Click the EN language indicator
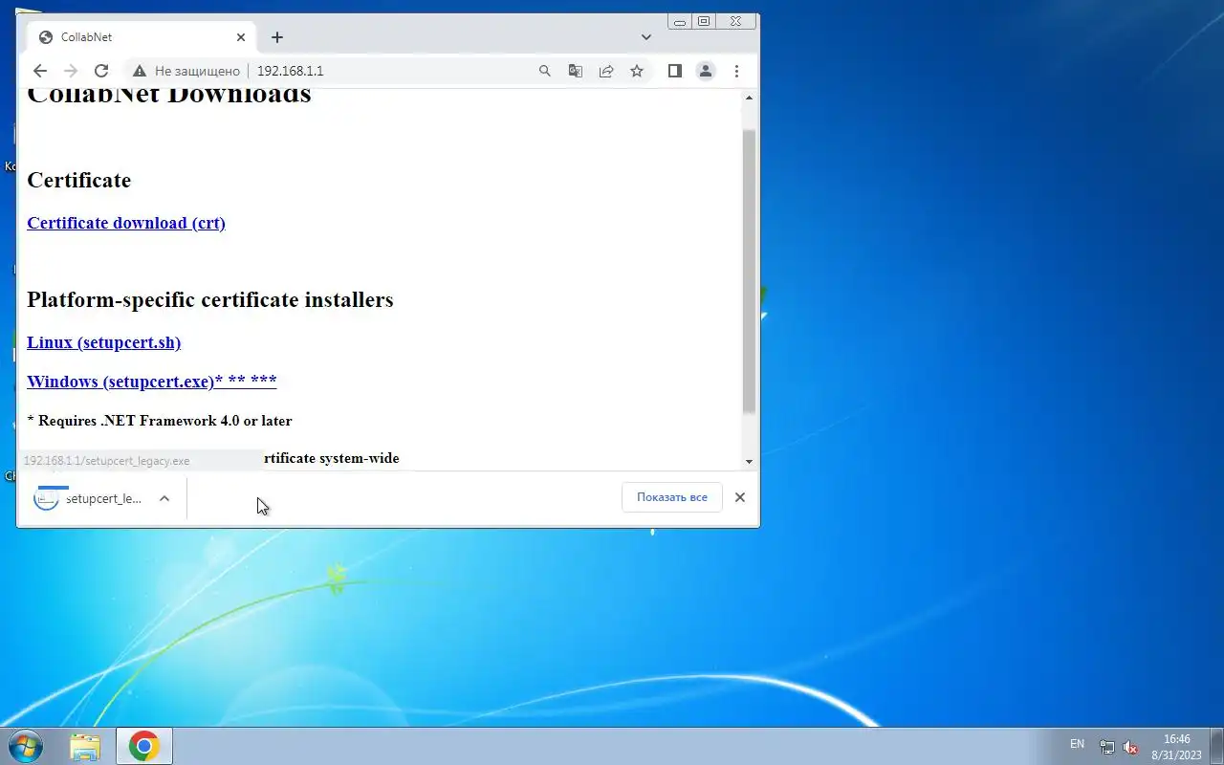 click(1077, 744)
